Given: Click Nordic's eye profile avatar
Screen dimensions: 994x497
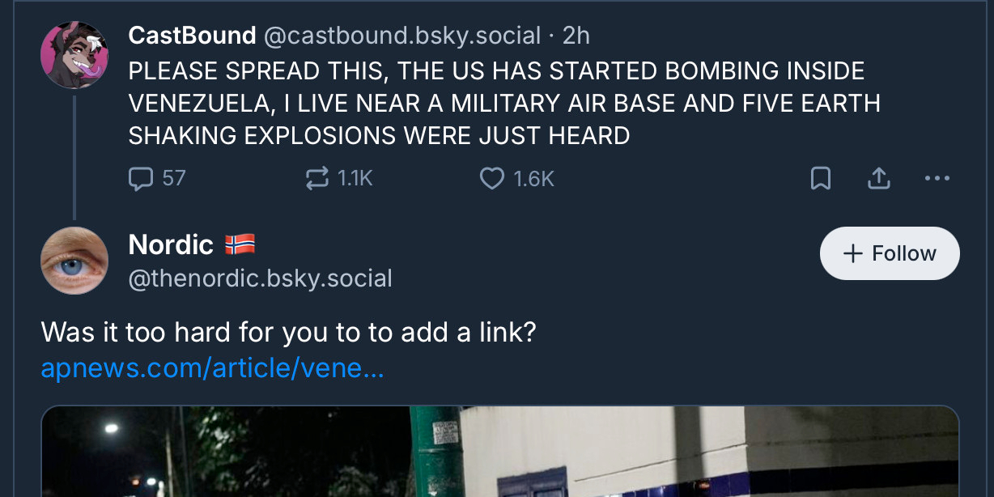Looking at the screenshot, I should 74,261.
